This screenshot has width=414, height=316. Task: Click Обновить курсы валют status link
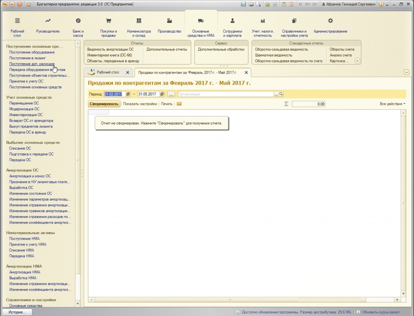[381, 312]
